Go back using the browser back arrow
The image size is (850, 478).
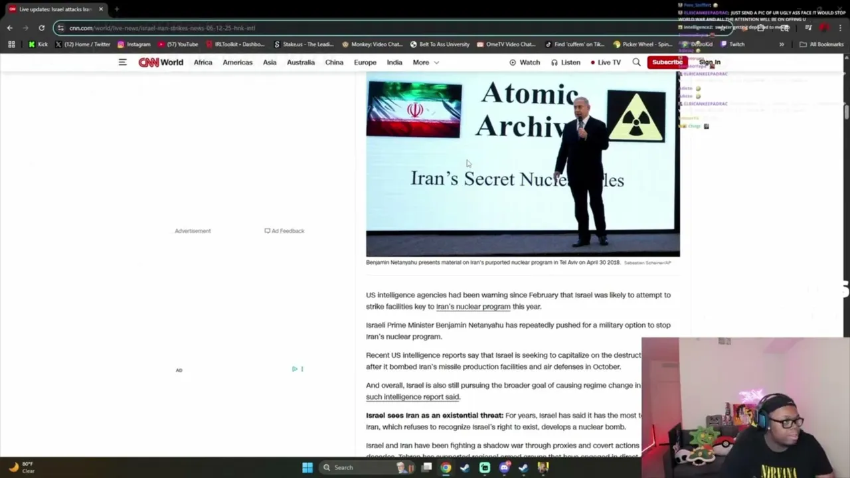click(x=9, y=28)
